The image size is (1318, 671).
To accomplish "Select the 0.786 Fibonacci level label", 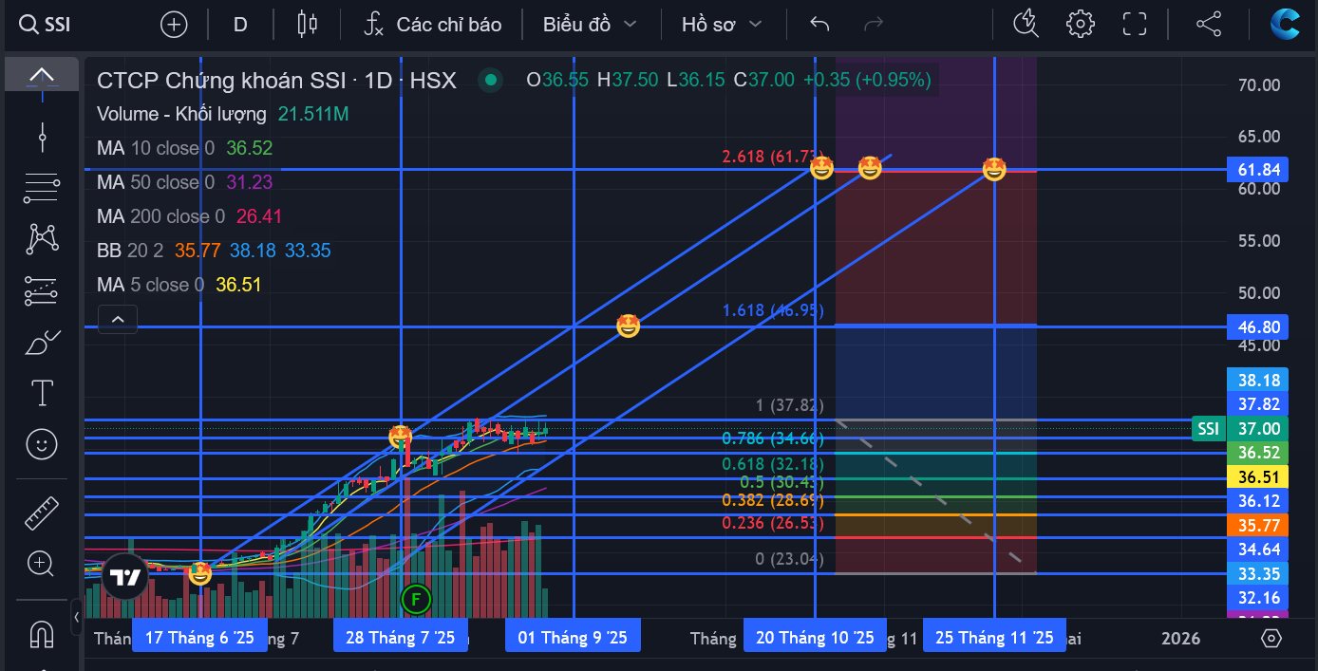I will click(772, 438).
